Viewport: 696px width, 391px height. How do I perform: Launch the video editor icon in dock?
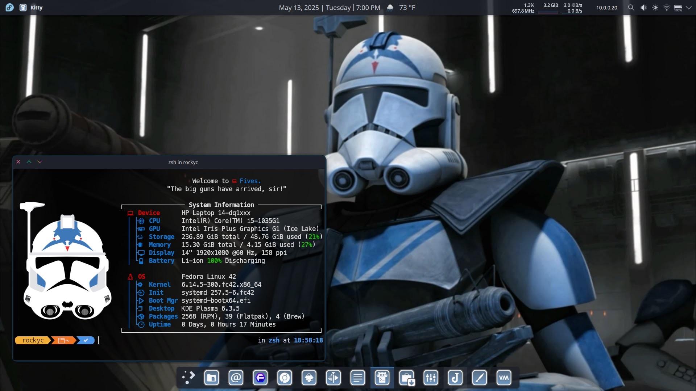333,378
